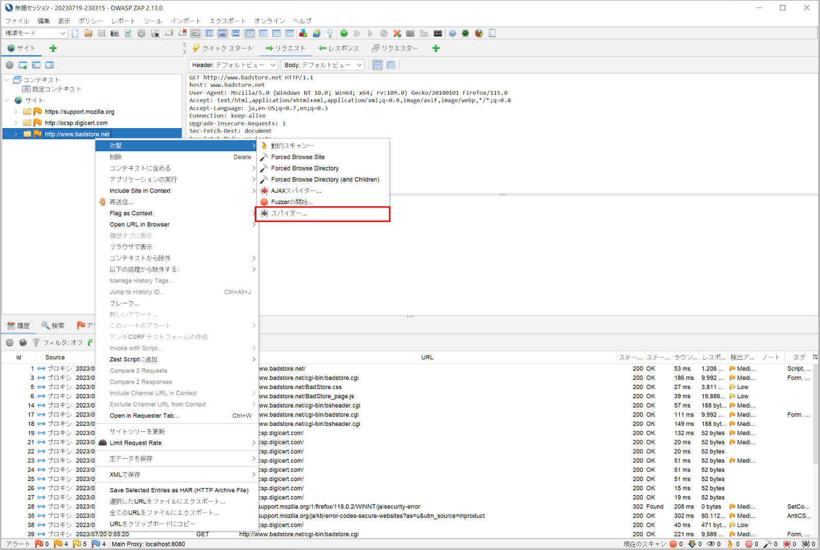Open the 標準モード mode dropdown
Viewport: 820px width, 550px height.
coord(34,33)
